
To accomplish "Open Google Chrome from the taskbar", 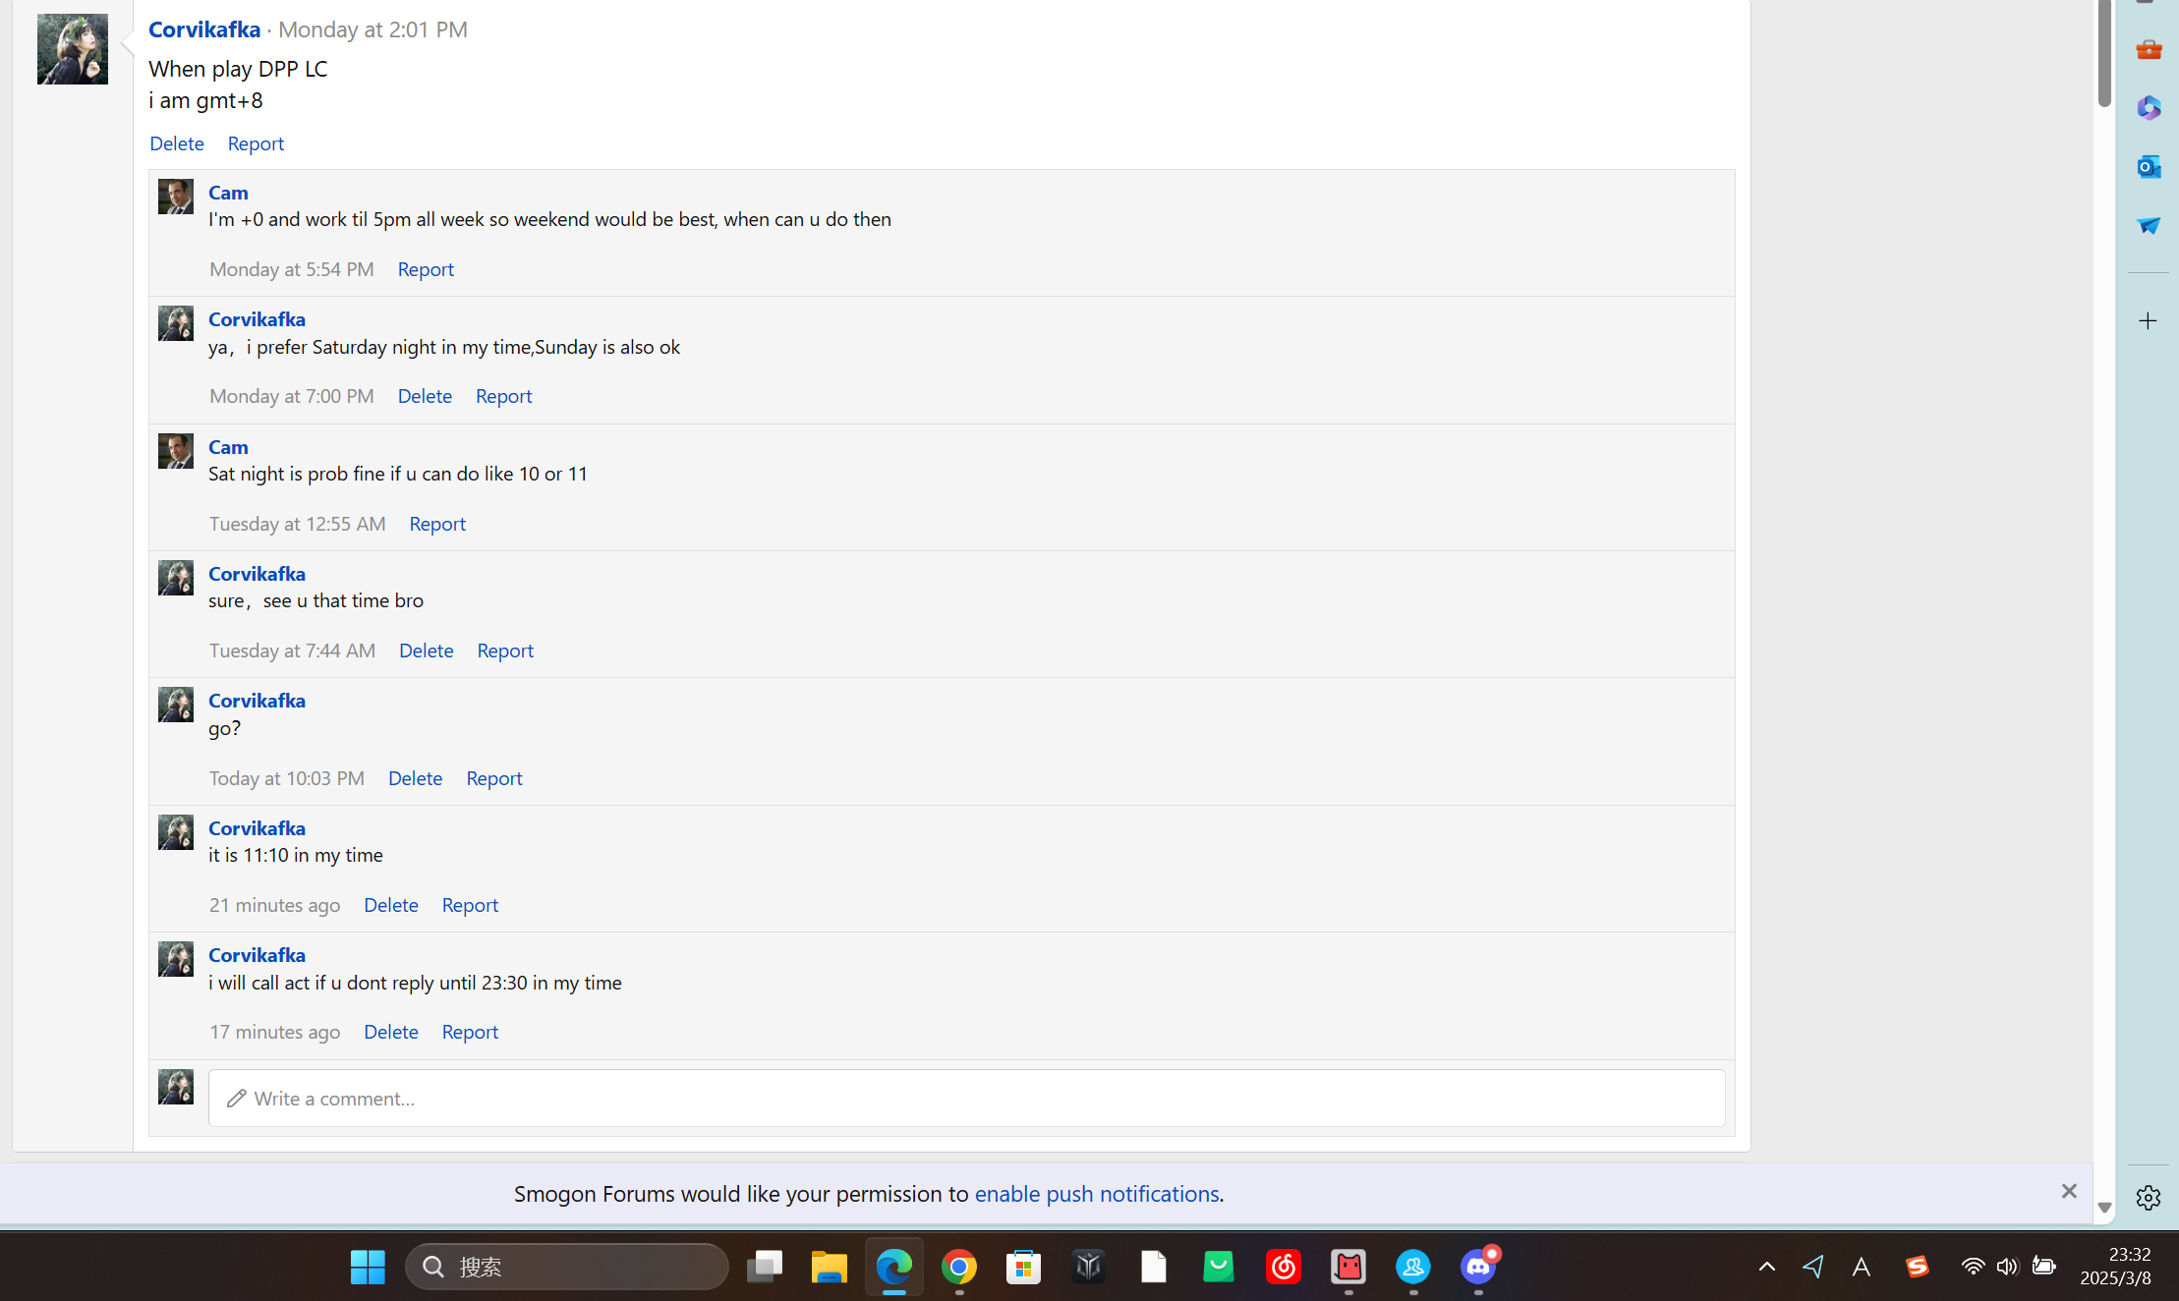I will pos(958,1267).
